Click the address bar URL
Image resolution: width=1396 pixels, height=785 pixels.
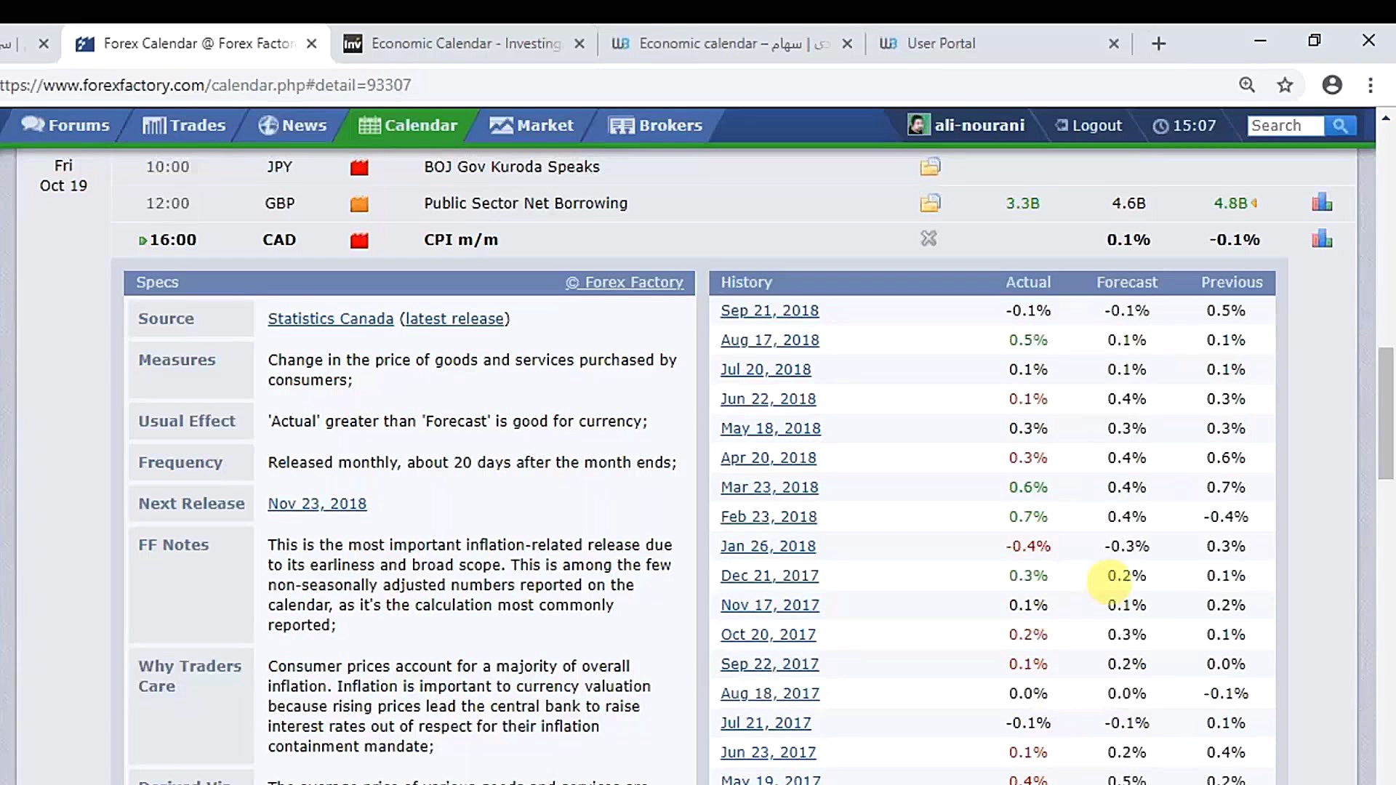[206, 85]
